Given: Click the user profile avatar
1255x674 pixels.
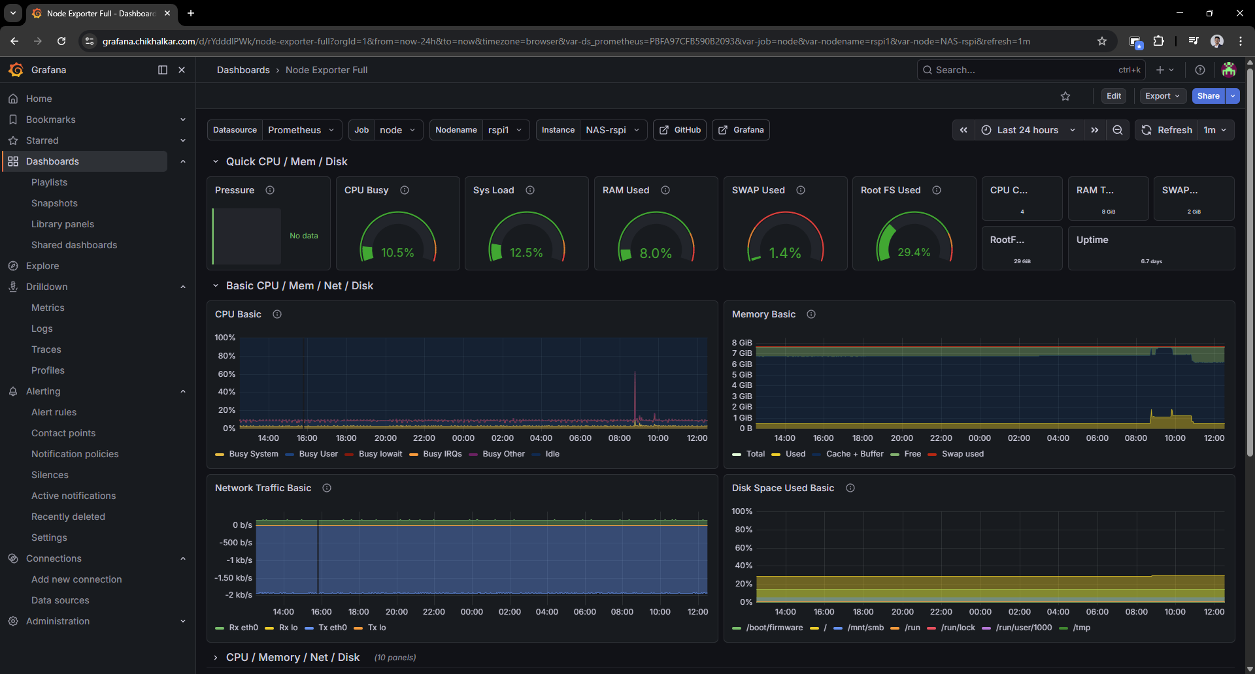Looking at the screenshot, I should (1229, 70).
